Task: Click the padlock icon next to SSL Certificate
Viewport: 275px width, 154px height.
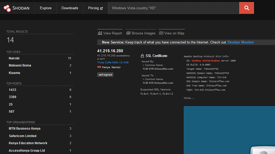Action: (142, 56)
